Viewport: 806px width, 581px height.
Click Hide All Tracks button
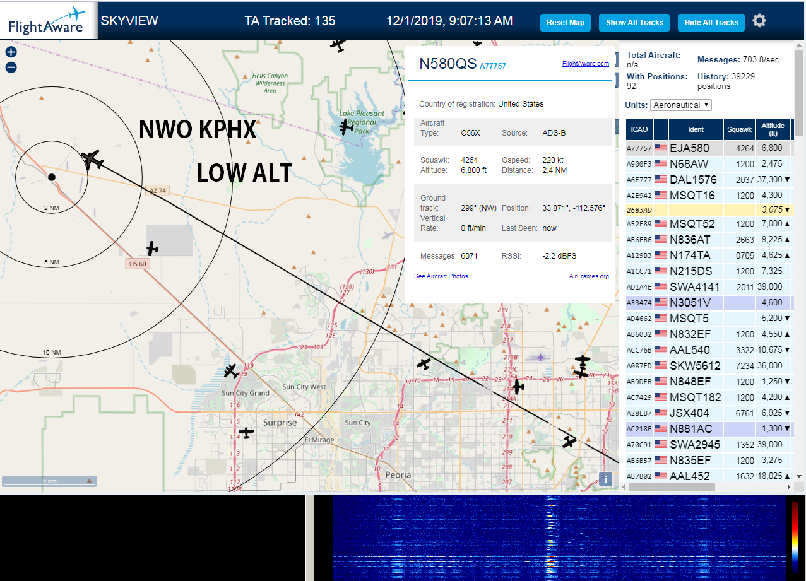pyautogui.click(x=711, y=22)
